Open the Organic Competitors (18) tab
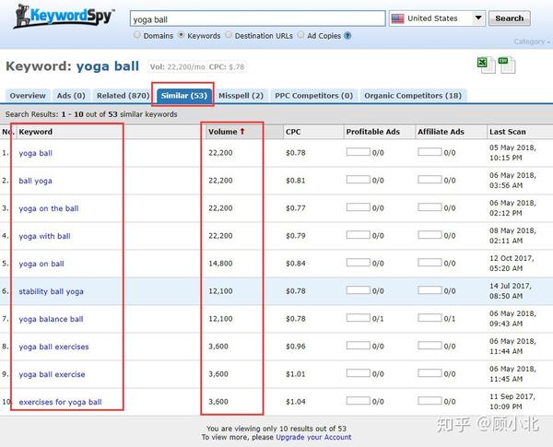This screenshot has height=447, width=553. click(413, 96)
